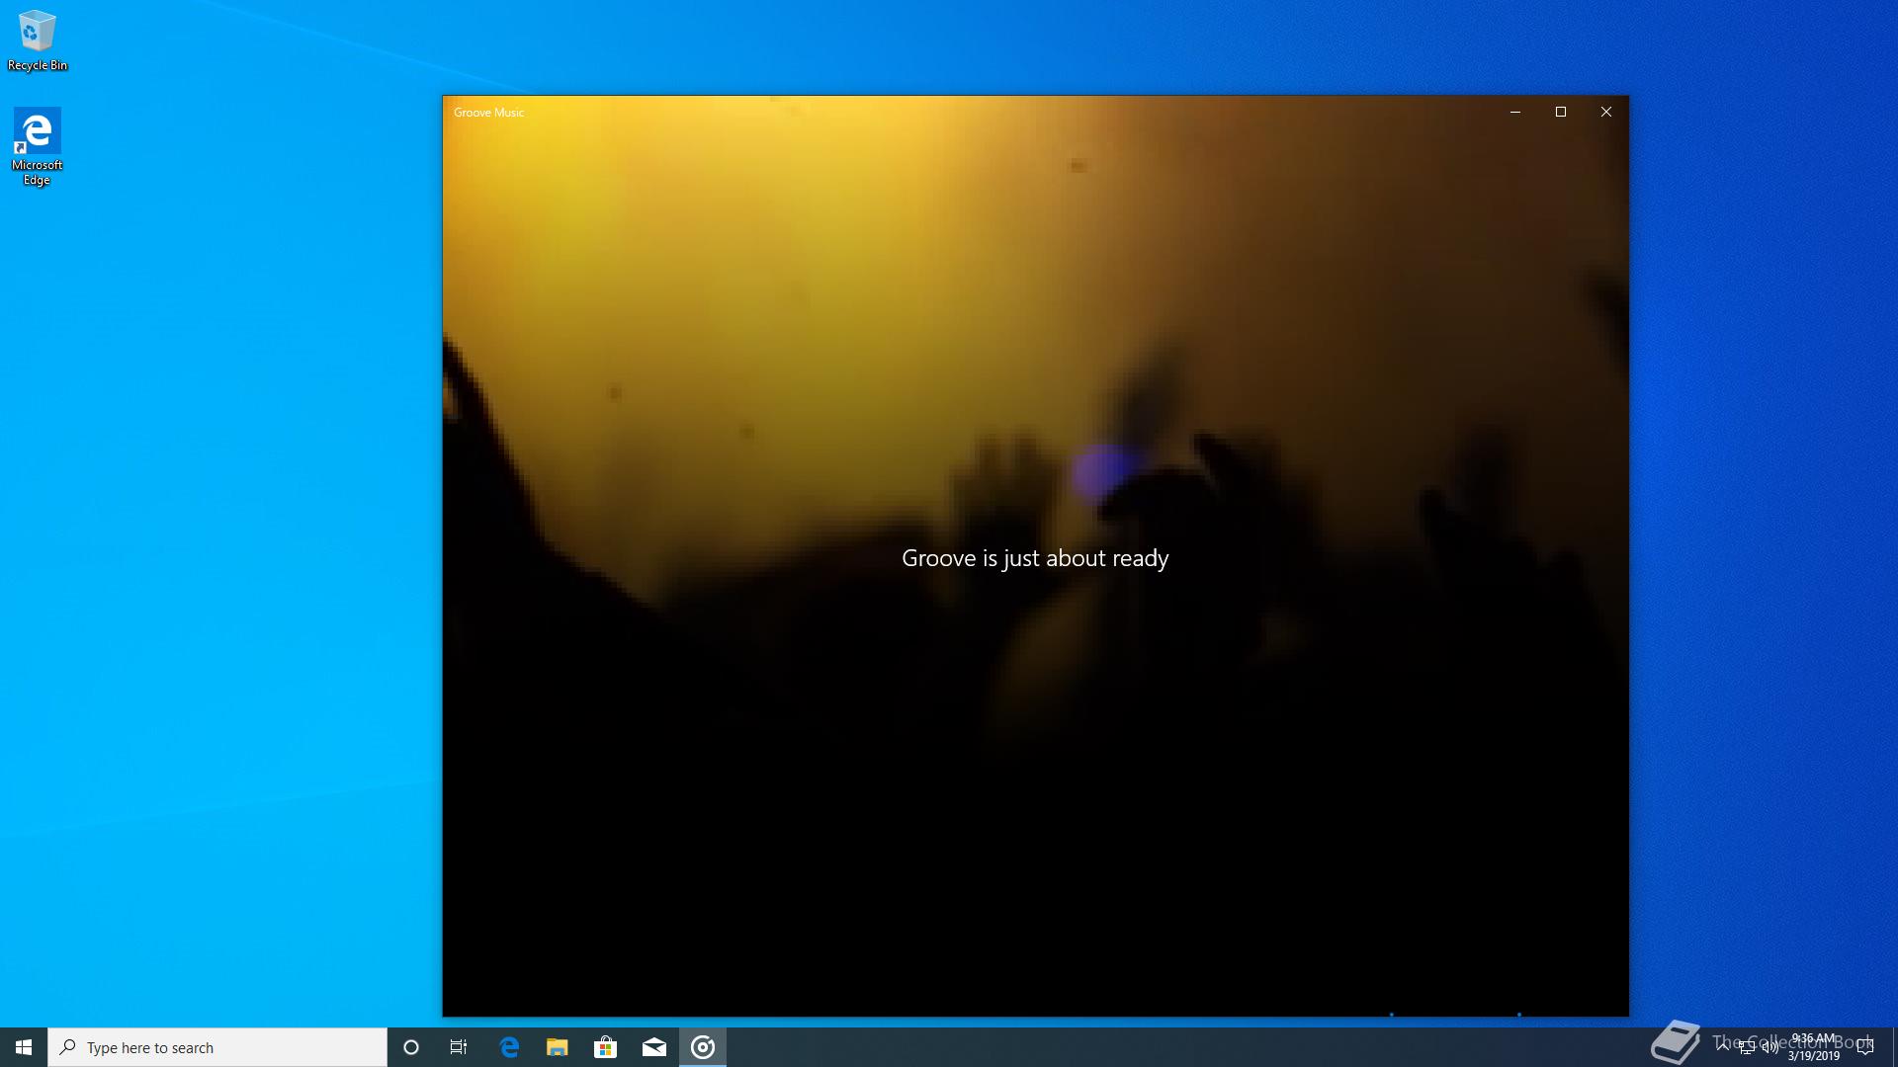
Task: Launch Microsoft Edge from the taskbar
Action: tap(509, 1047)
